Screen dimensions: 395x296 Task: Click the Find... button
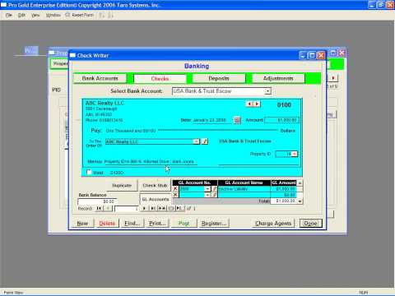point(132,224)
